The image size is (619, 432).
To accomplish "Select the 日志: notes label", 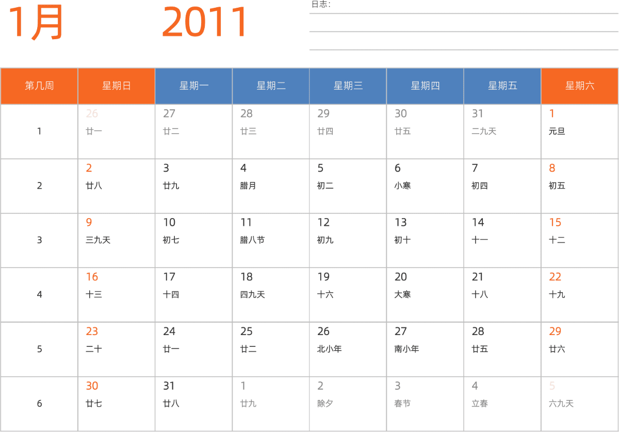I will pyautogui.click(x=321, y=5).
